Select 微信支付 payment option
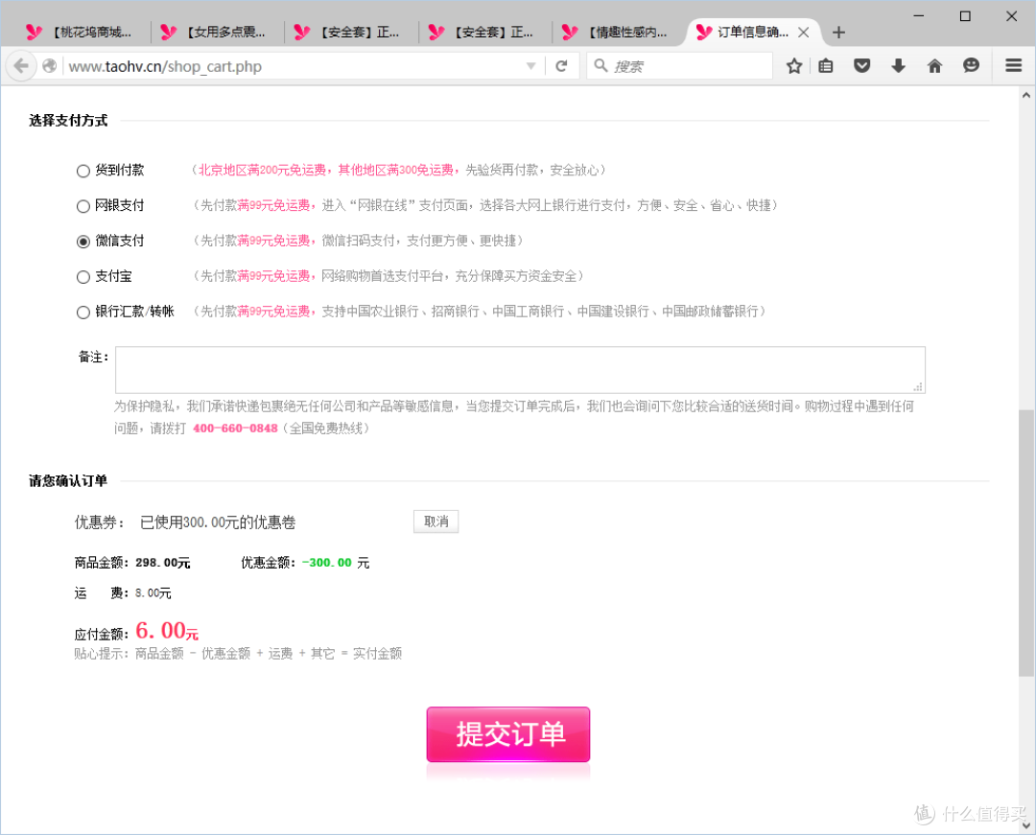The height and width of the screenshot is (835, 1036). tap(83, 242)
